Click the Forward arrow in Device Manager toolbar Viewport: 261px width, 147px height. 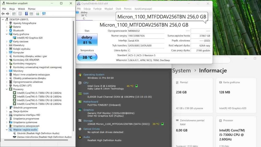8,14
